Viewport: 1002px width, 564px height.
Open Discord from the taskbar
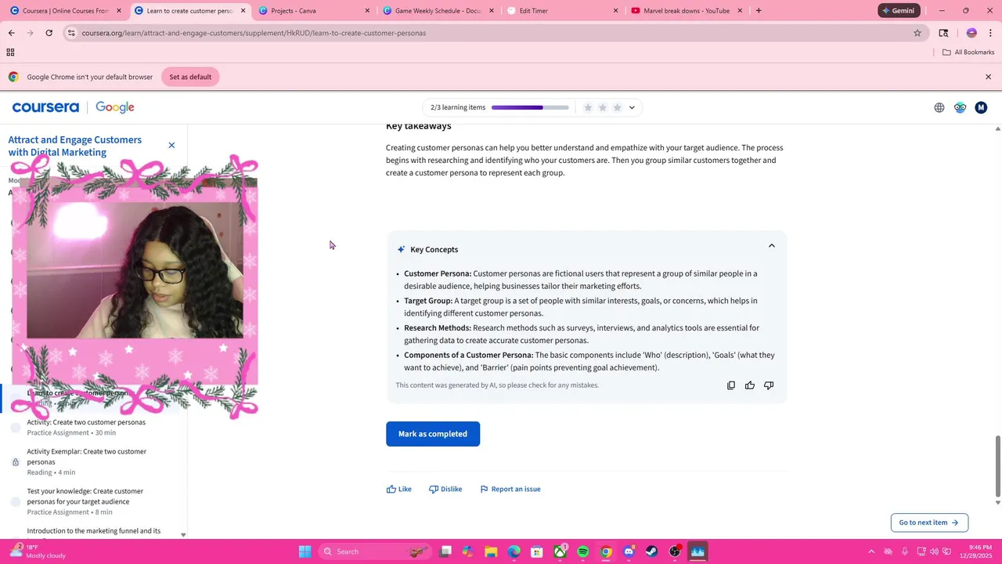point(629,551)
